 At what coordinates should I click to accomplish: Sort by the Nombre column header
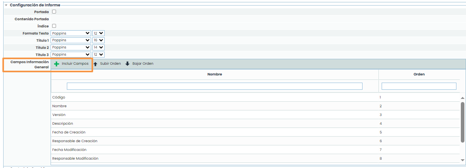pos(214,74)
